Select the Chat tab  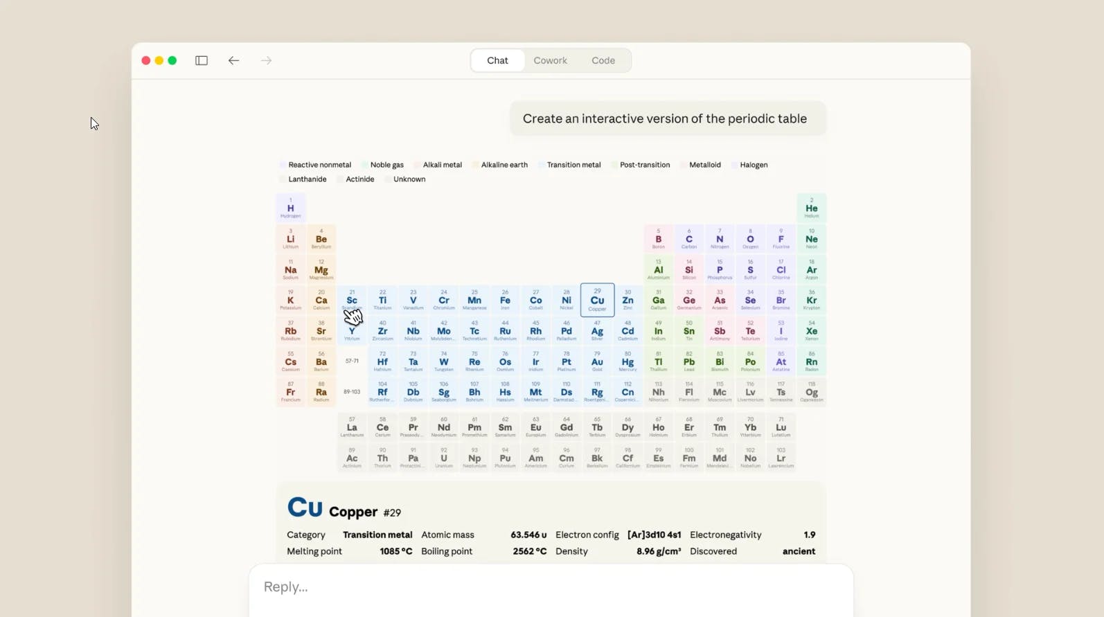(497, 60)
